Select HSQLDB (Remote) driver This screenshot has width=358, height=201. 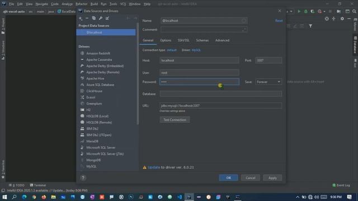tap(99, 122)
